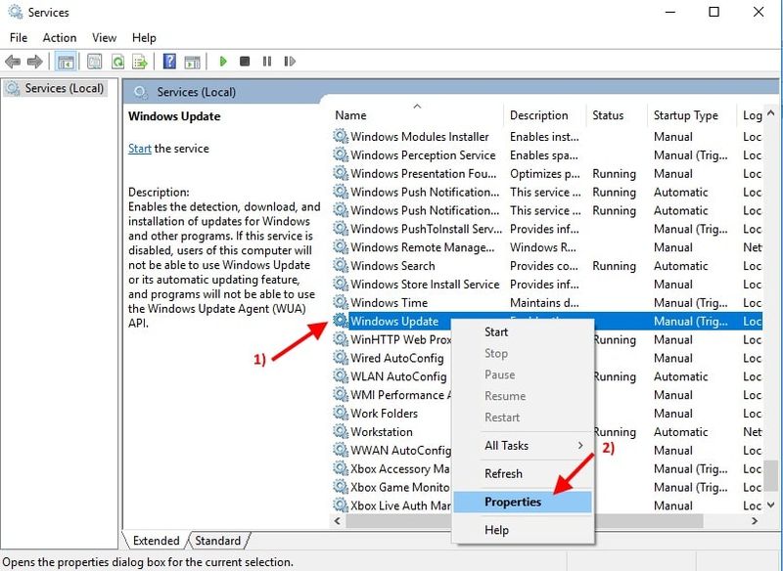
Task: Sort by the Startup Type column header
Action: [692, 115]
